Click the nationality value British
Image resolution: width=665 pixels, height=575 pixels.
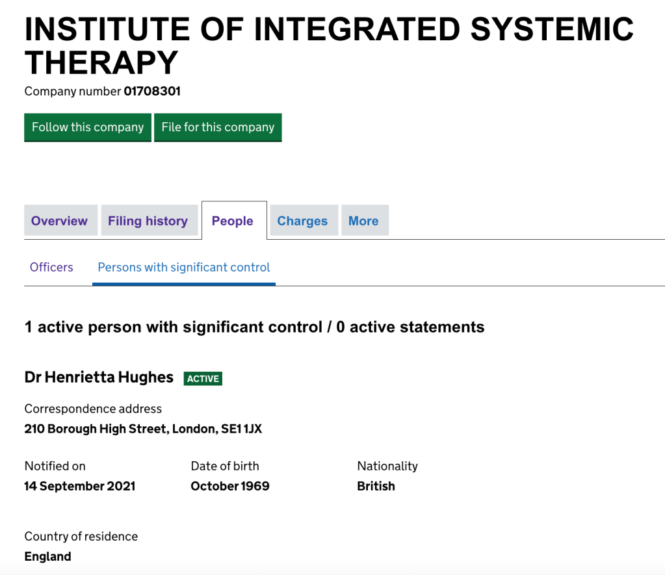tap(376, 486)
